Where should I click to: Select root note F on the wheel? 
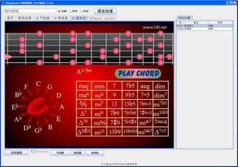coord(26,87)
